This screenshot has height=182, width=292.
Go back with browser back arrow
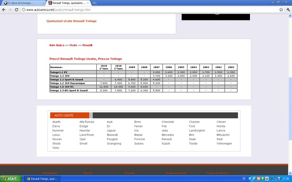click(4, 10)
